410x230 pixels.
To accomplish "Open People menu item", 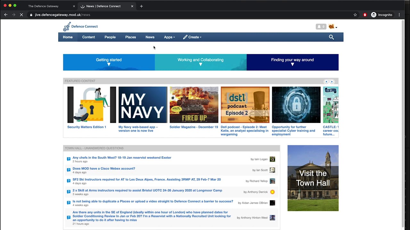I will (110, 37).
